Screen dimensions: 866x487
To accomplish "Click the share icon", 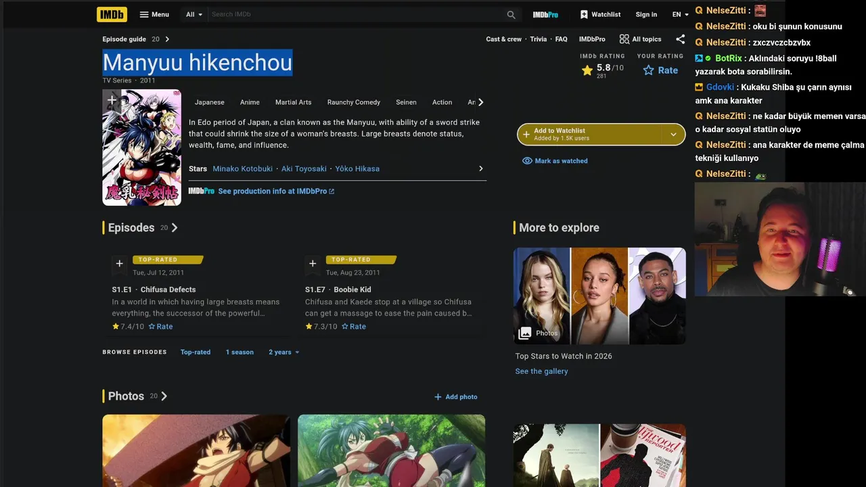I will [680, 39].
